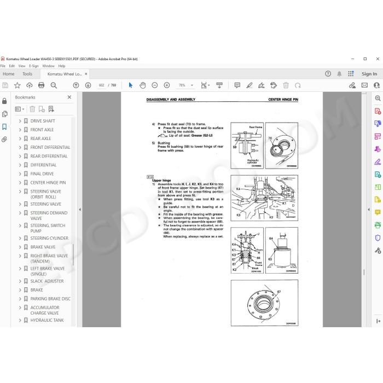Zoom out with the minus icon
This screenshot has width=383, height=383.
pos(155,85)
